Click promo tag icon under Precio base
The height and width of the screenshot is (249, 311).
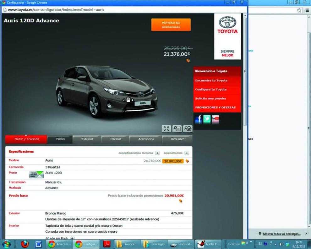pyautogui.click(x=181, y=201)
